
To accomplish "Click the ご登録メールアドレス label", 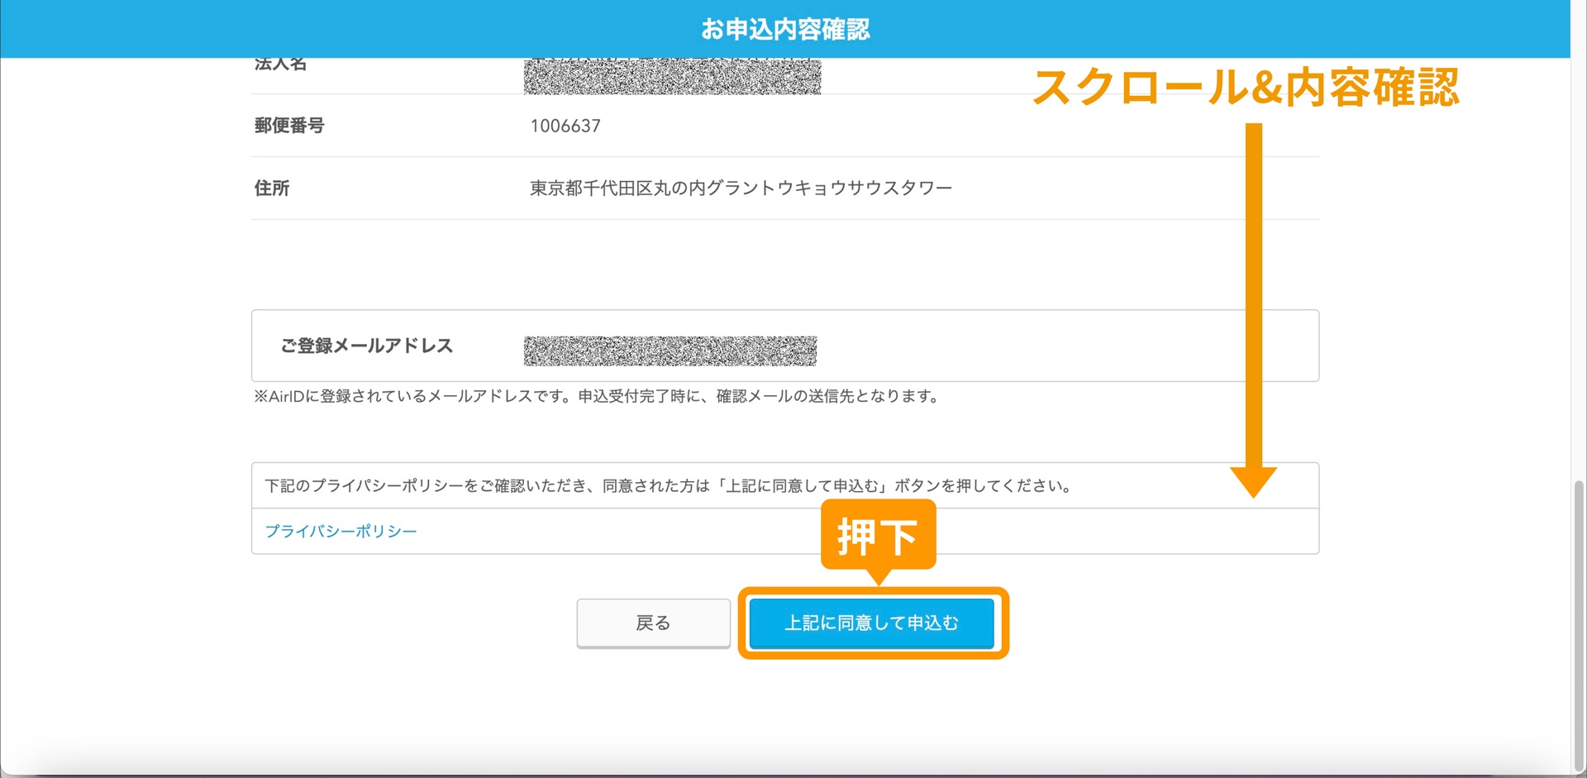I will [367, 346].
